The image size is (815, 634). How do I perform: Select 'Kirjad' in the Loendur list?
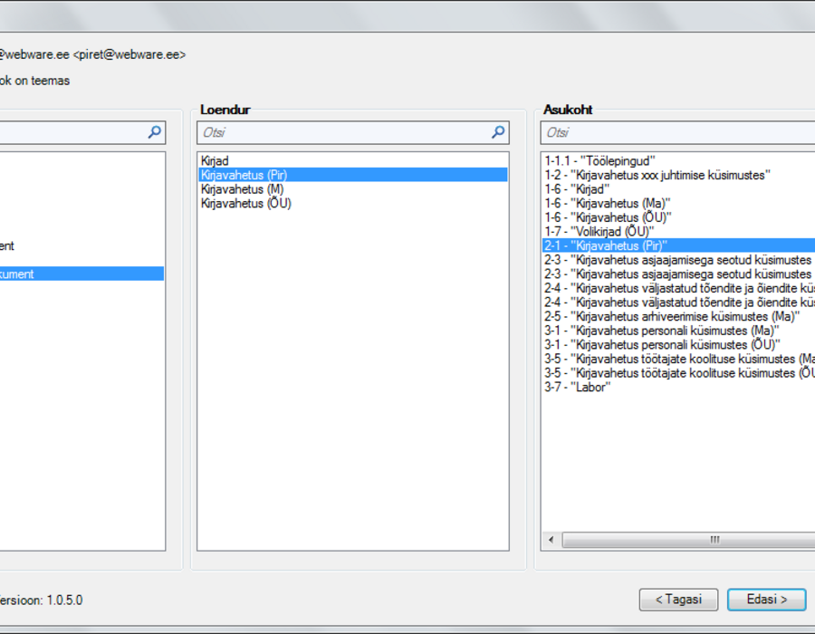tap(353, 161)
